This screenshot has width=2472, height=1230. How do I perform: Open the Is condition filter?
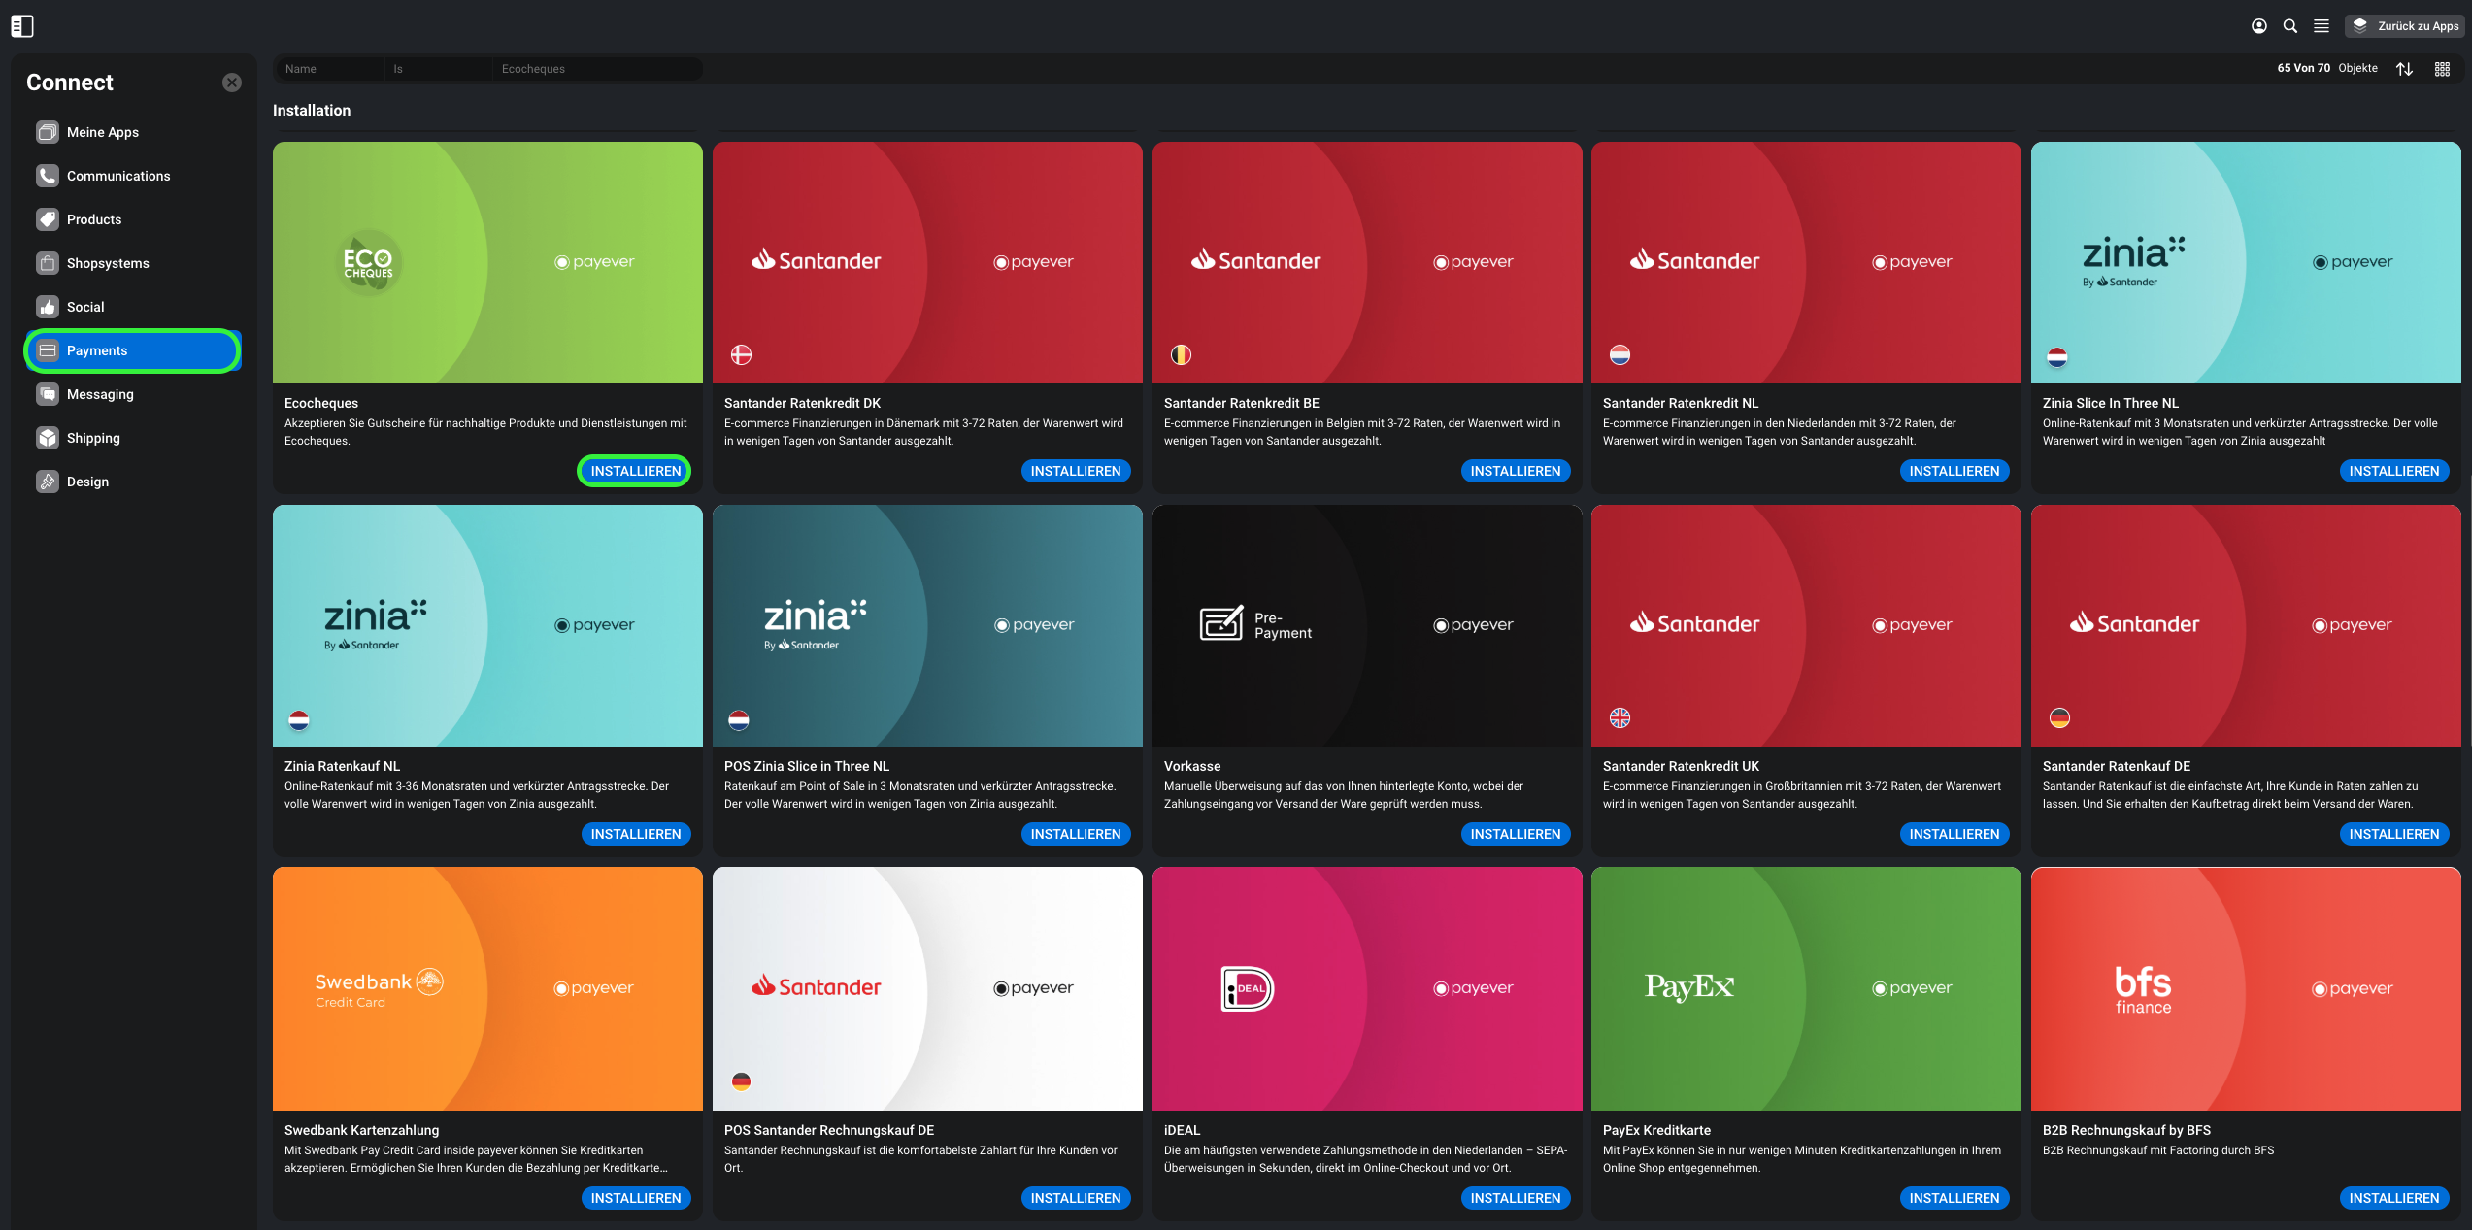tap(439, 69)
